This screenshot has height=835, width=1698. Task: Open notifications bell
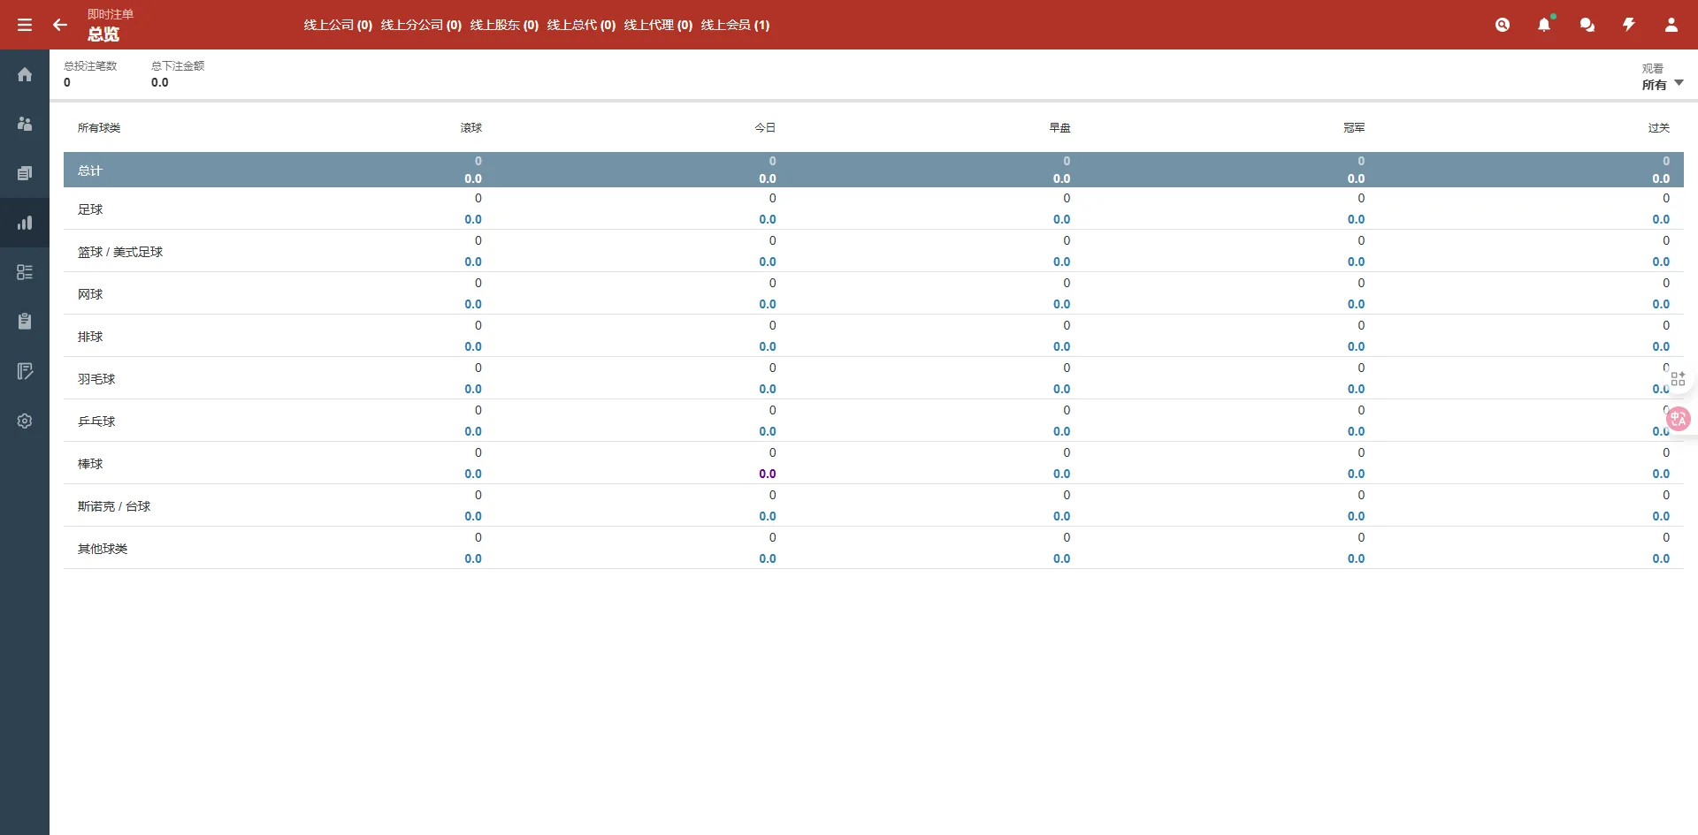pos(1544,25)
